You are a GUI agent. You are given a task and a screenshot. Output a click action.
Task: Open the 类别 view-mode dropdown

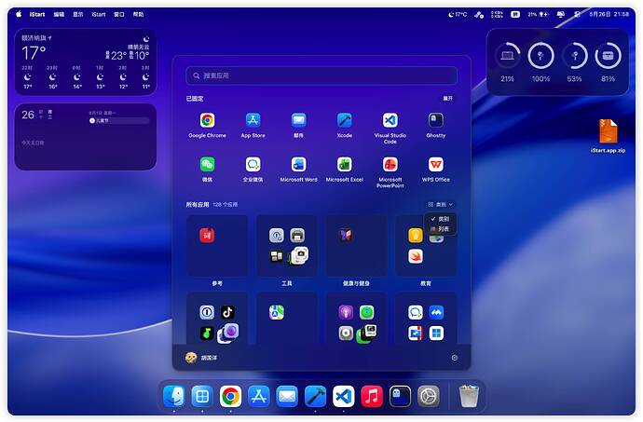441,204
